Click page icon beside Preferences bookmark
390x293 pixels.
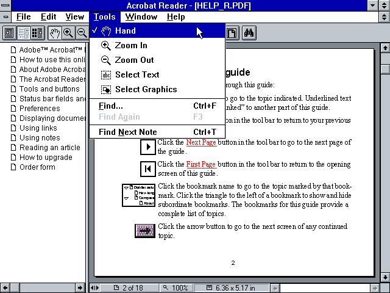pos(13,109)
